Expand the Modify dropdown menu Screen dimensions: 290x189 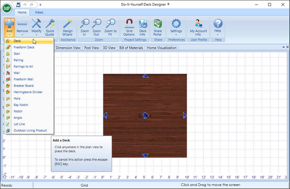click(36, 35)
